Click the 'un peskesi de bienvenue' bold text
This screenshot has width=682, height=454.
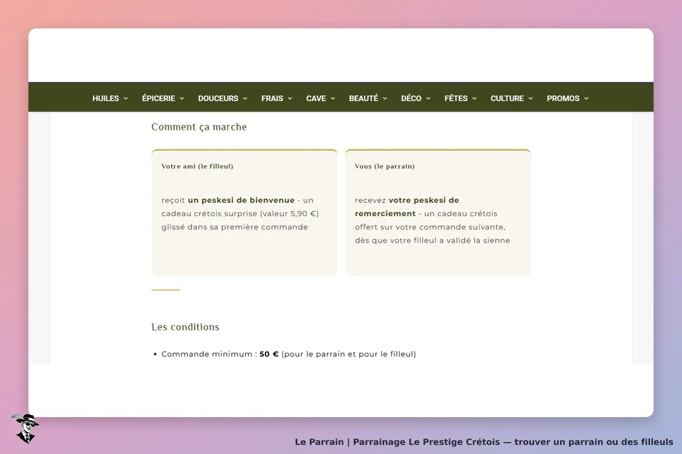(241, 200)
